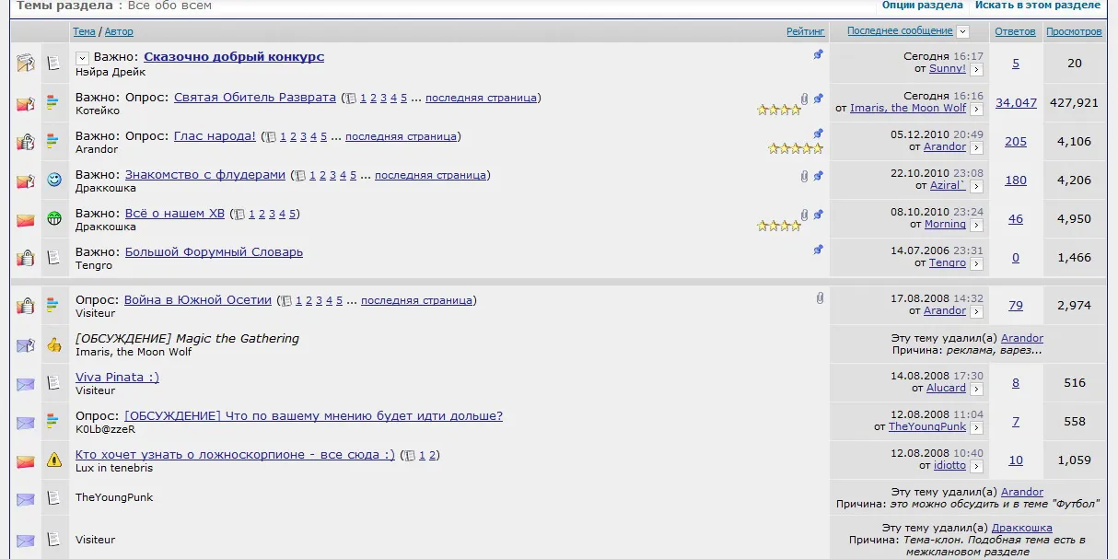Screen dimensions: 1118x559
Task: Open the Искать в этом разделе menu
Action: pos(1038,6)
